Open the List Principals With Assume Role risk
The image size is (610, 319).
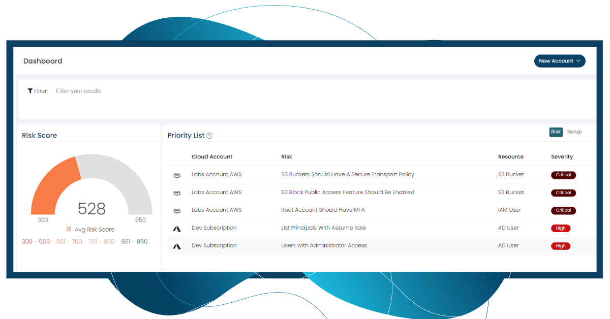click(323, 228)
